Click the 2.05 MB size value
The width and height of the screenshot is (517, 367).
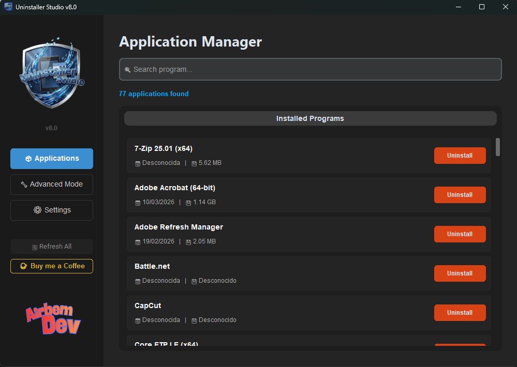[204, 241]
